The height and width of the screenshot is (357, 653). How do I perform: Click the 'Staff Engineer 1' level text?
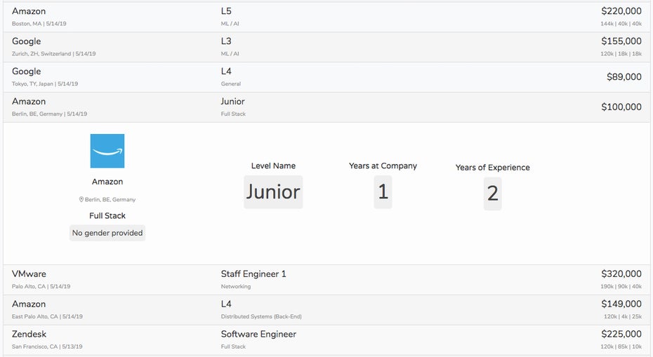tap(253, 274)
